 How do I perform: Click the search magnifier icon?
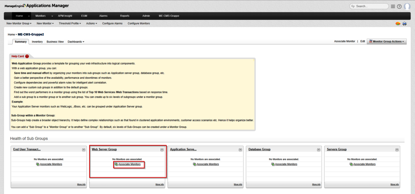coord(353,6)
